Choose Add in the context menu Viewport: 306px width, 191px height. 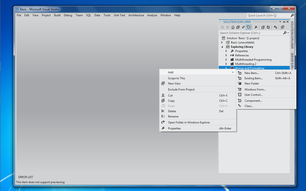tap(198, 72)
